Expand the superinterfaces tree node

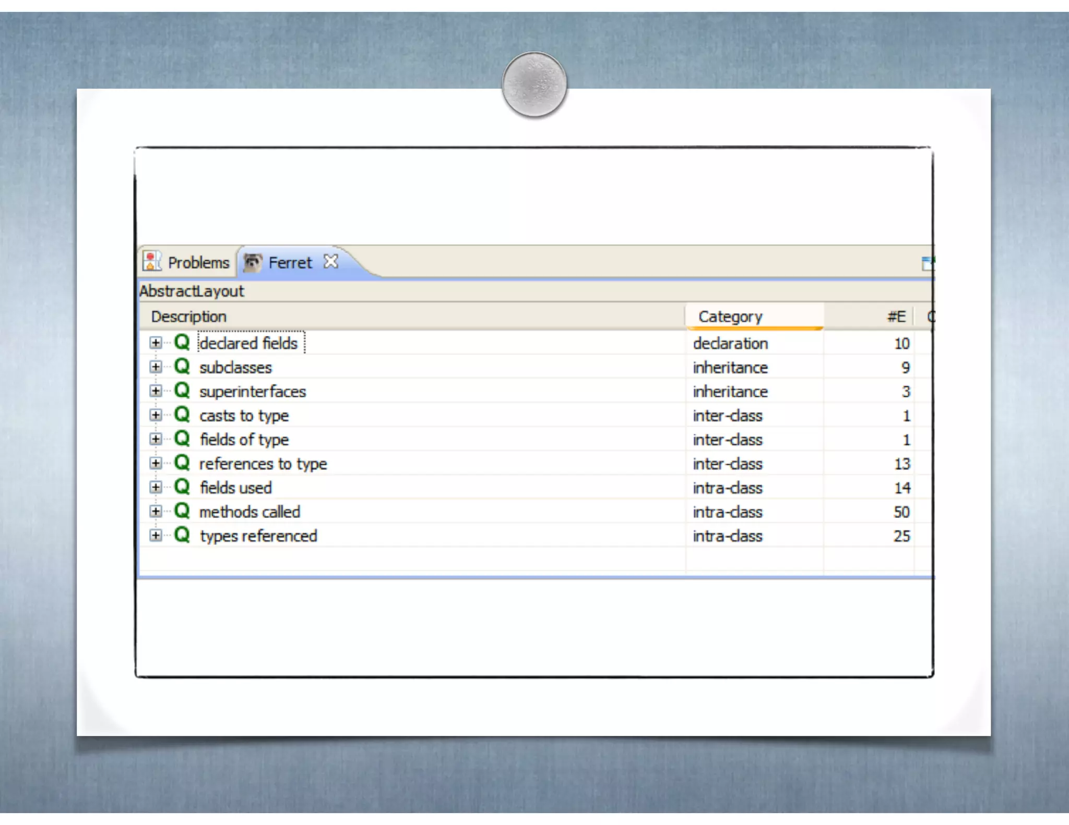(156, 391)
